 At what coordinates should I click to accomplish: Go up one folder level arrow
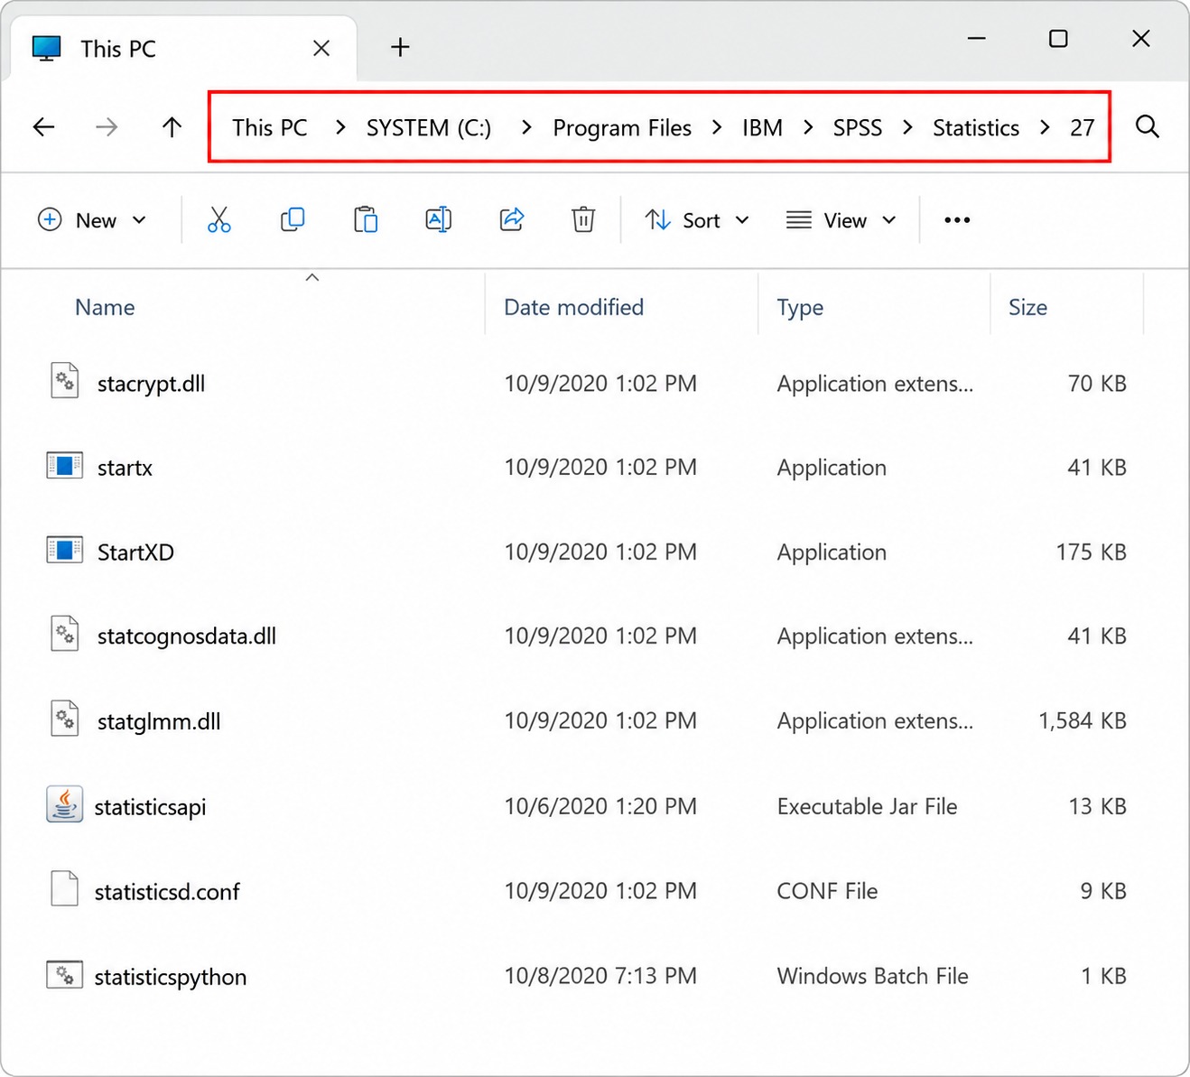pyautogui.click(x=172, y=127)
